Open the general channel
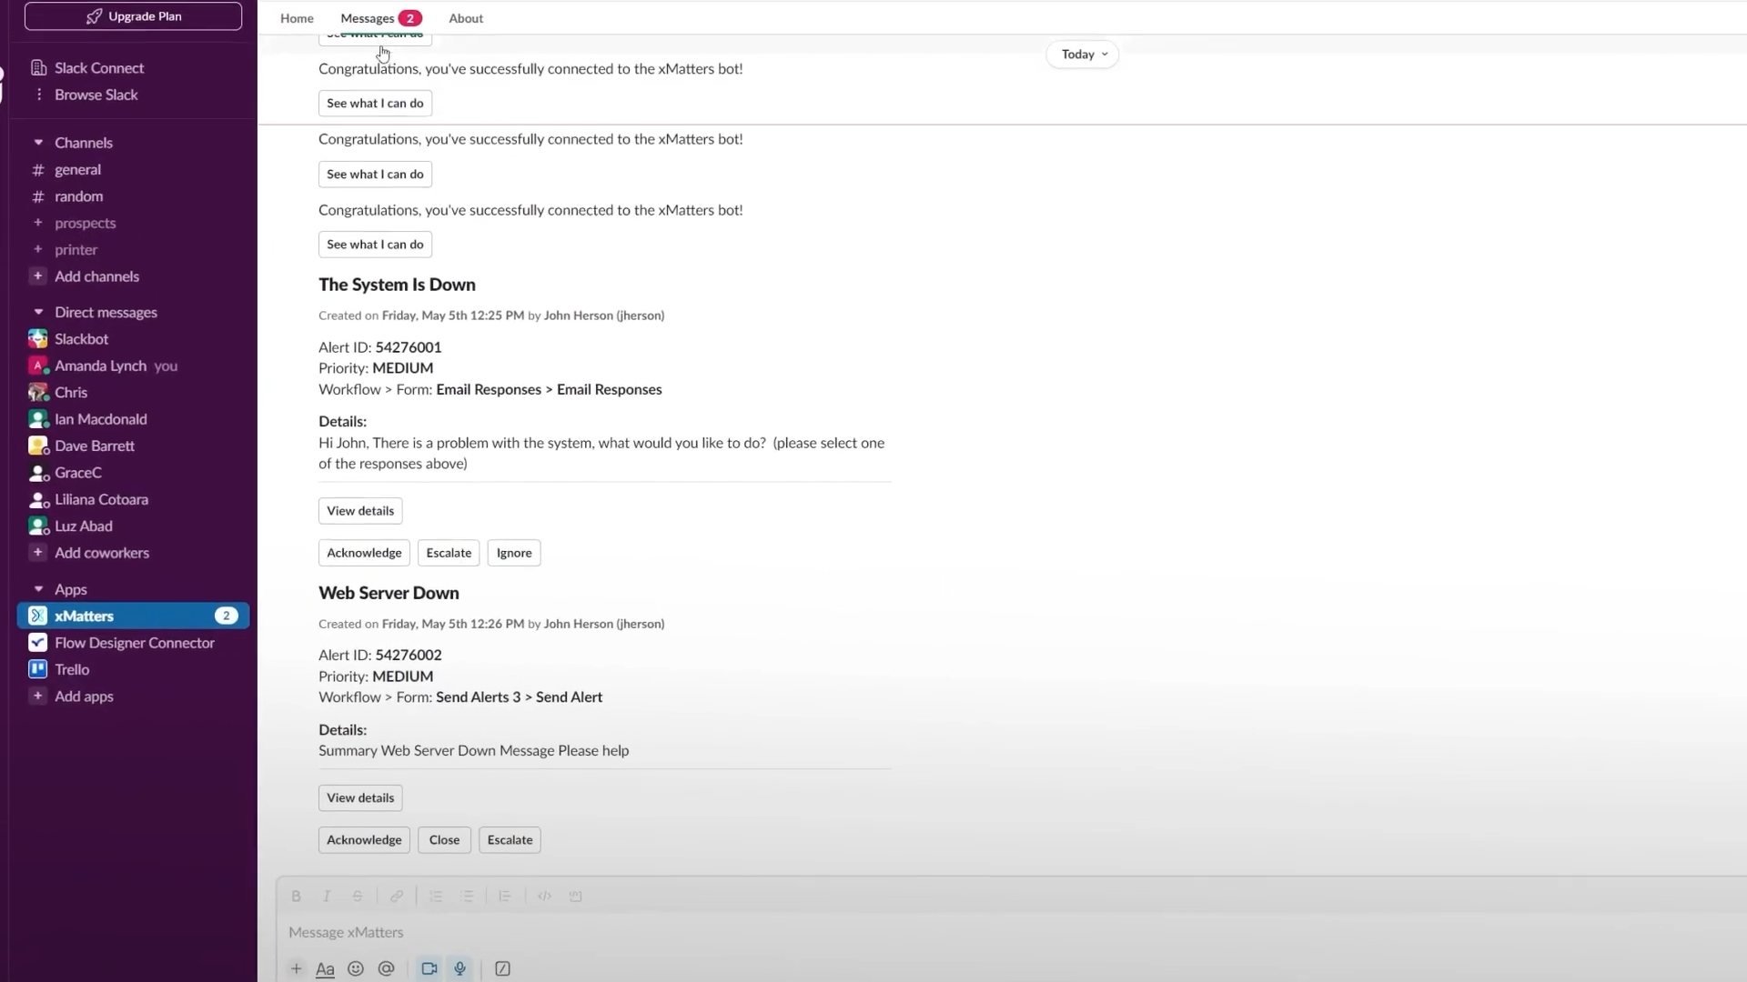Viewport: 1747px width, 982px height. [x=77, y=170]
